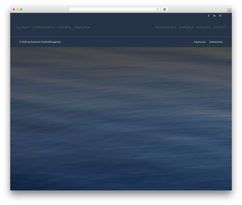Open the Impressum link
The width and height of the screenshot is (242, 205).
tap(199, 42)
